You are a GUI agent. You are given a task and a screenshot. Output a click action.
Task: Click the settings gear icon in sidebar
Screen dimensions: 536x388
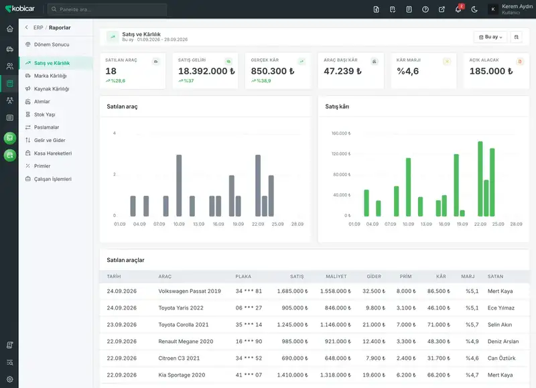point(9,379)
